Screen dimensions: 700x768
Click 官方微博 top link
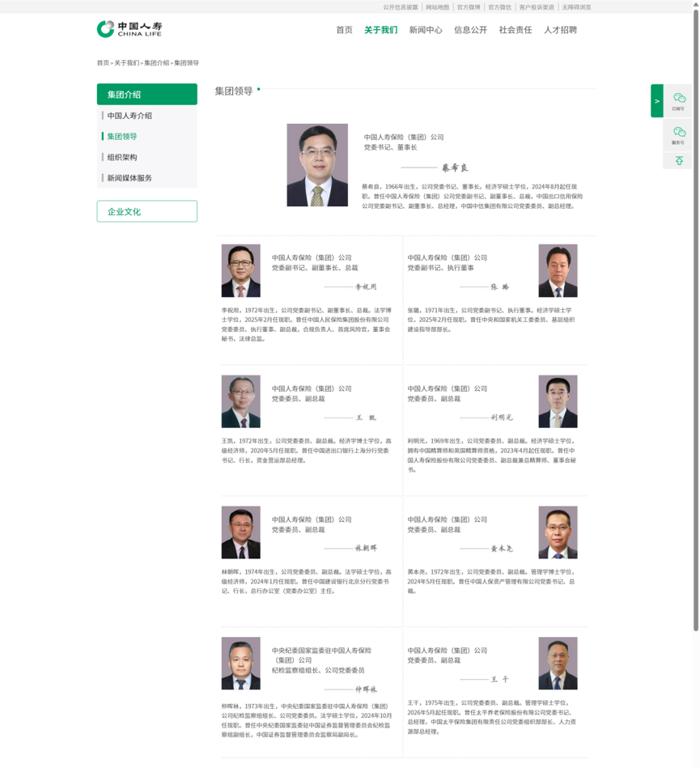click(469, 7)
